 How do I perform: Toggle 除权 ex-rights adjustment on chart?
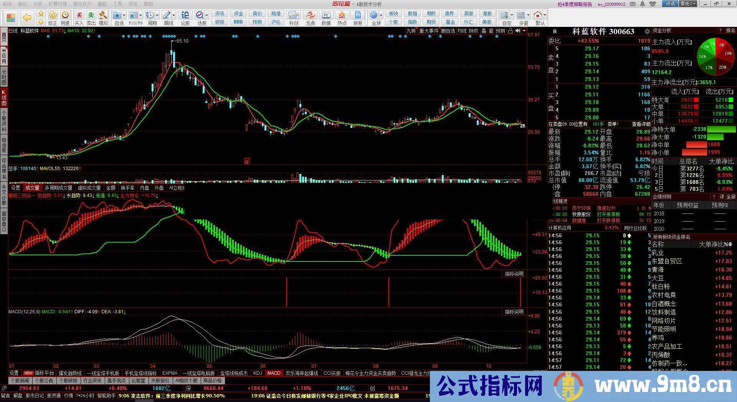pyautogui.click(x=474, y=31)
